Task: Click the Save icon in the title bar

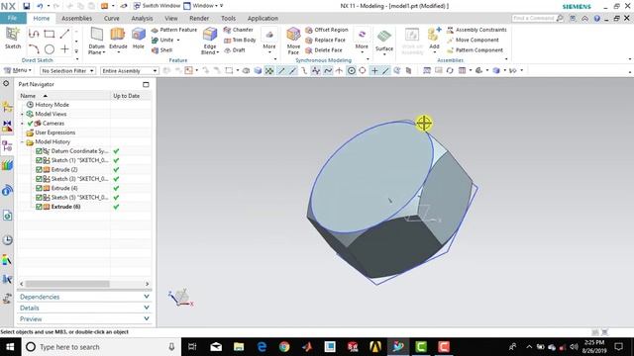Action: [27, 6]
